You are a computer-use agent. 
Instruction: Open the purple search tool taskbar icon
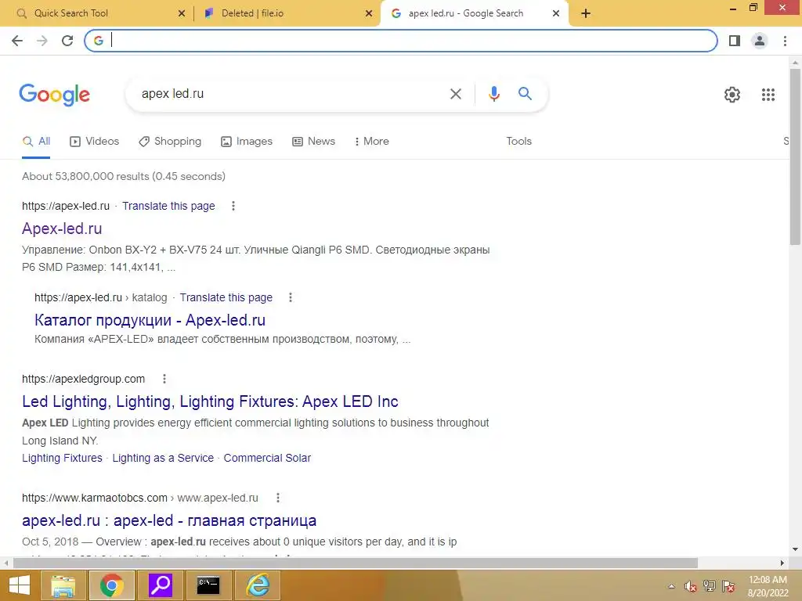pyautogui.click(x=160, y=585)
